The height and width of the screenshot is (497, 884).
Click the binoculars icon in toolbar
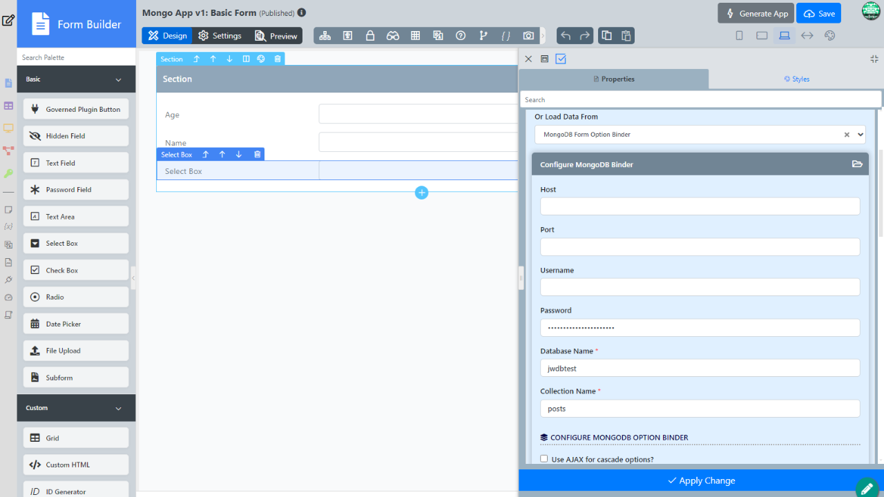pos(393,36)
